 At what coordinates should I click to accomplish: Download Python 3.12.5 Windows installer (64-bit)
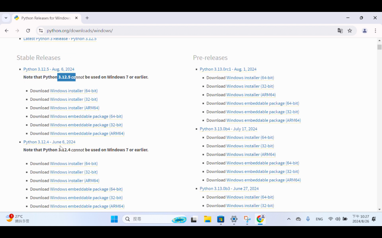pyautogui.click(x=74, y=91)
